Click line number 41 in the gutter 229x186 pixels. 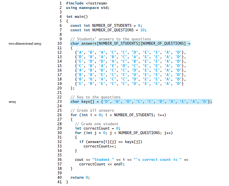point(60,182)
